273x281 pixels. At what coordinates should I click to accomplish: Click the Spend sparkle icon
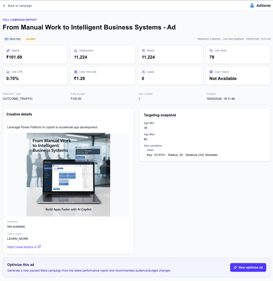8,51
